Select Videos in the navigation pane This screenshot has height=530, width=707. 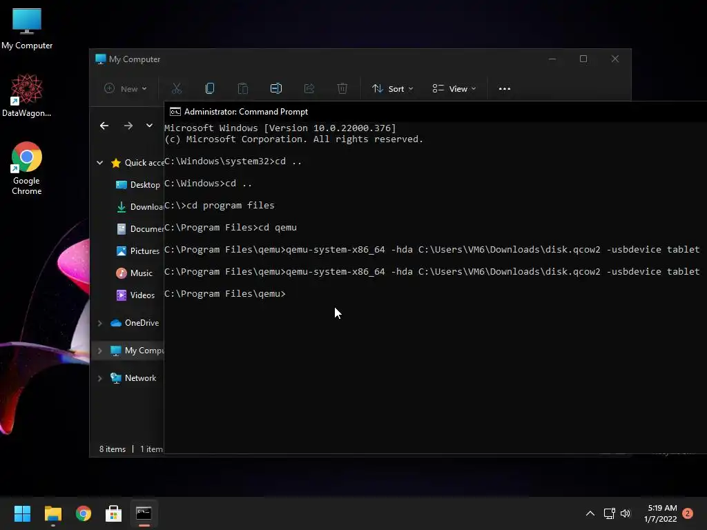(x=136, y=295)
